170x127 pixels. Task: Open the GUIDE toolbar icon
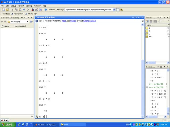pos(37,10)
